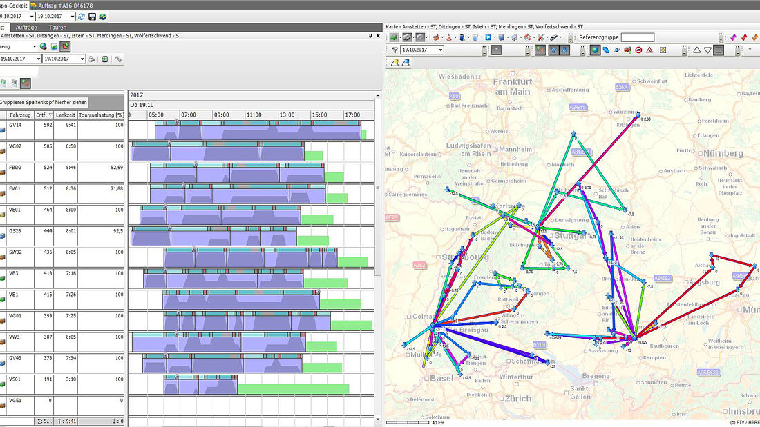
Task: Open the first date dropdown below the 'zeug' combo box
Action: click(x=38, y=59)
